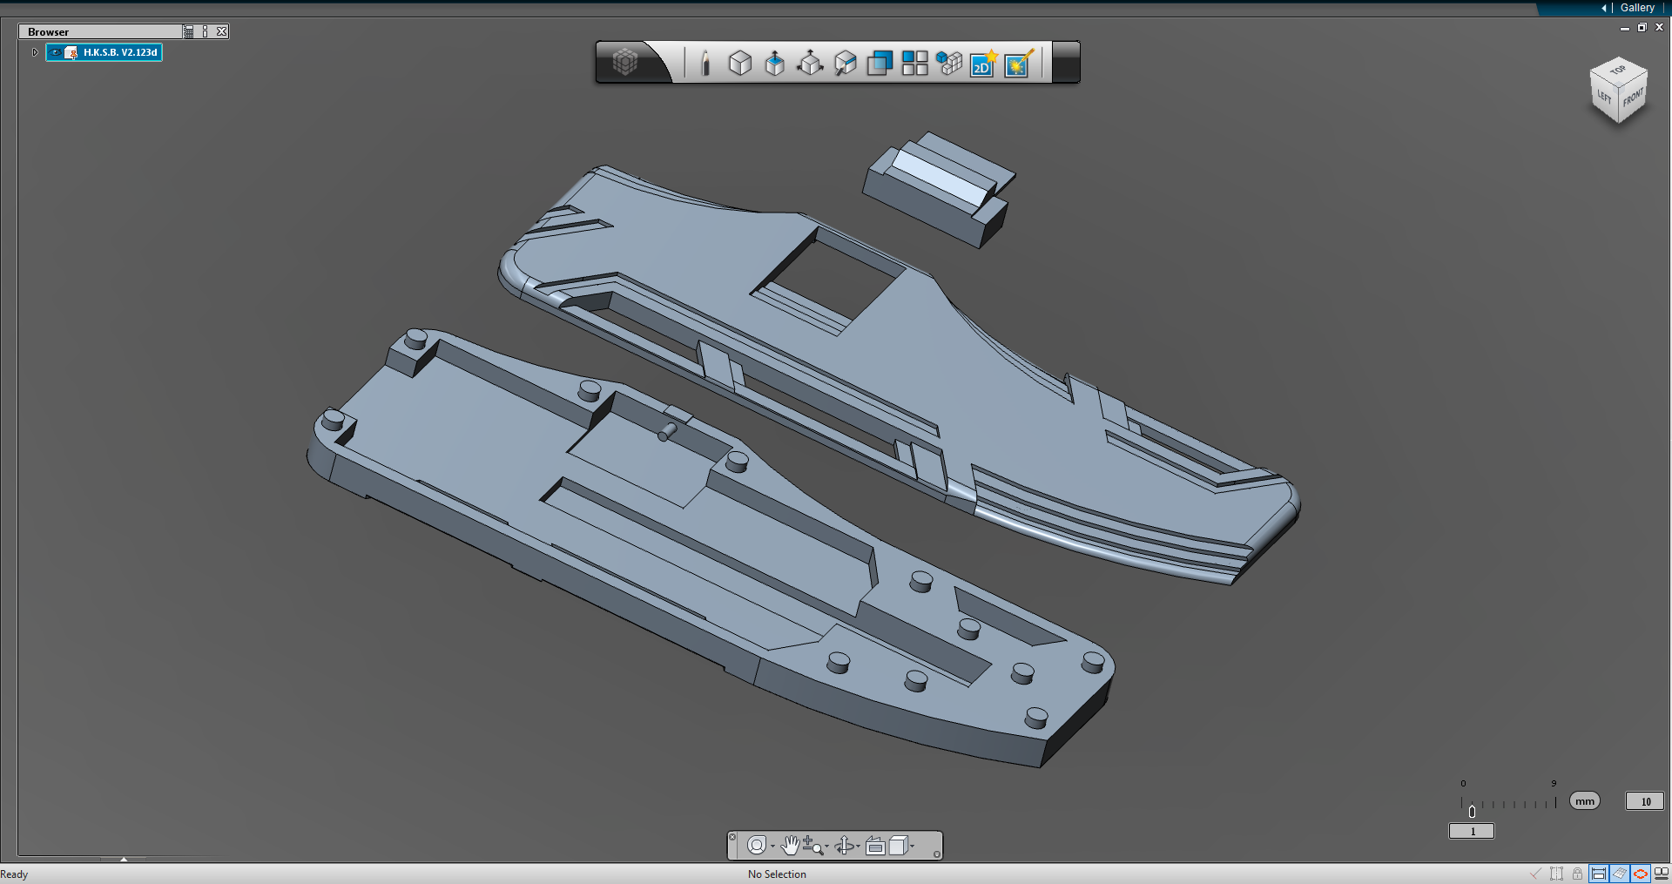Screen dimensions: 1672x884
Task: Open the Pattern grid tool
Action: 914,63
